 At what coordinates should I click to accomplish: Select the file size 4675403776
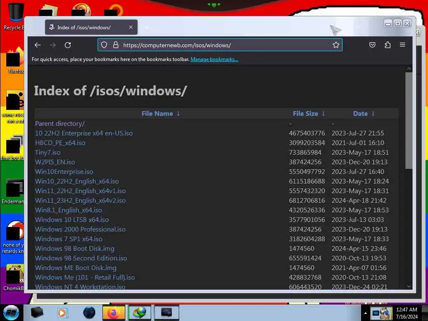point(307,133)
